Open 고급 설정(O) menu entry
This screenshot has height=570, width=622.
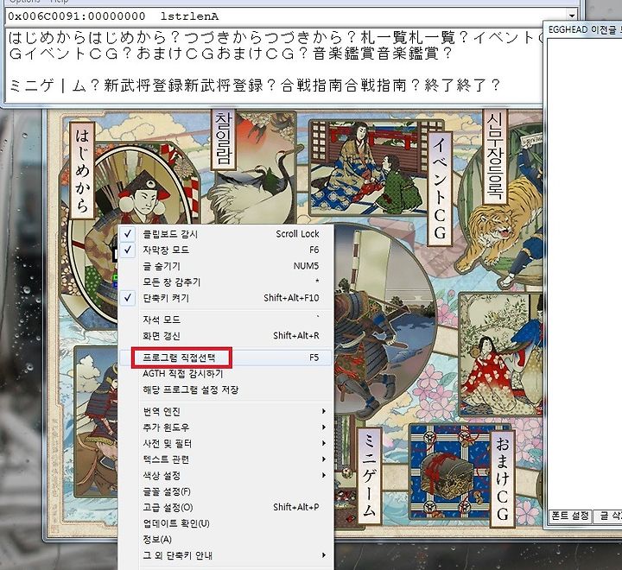[225, 507]
